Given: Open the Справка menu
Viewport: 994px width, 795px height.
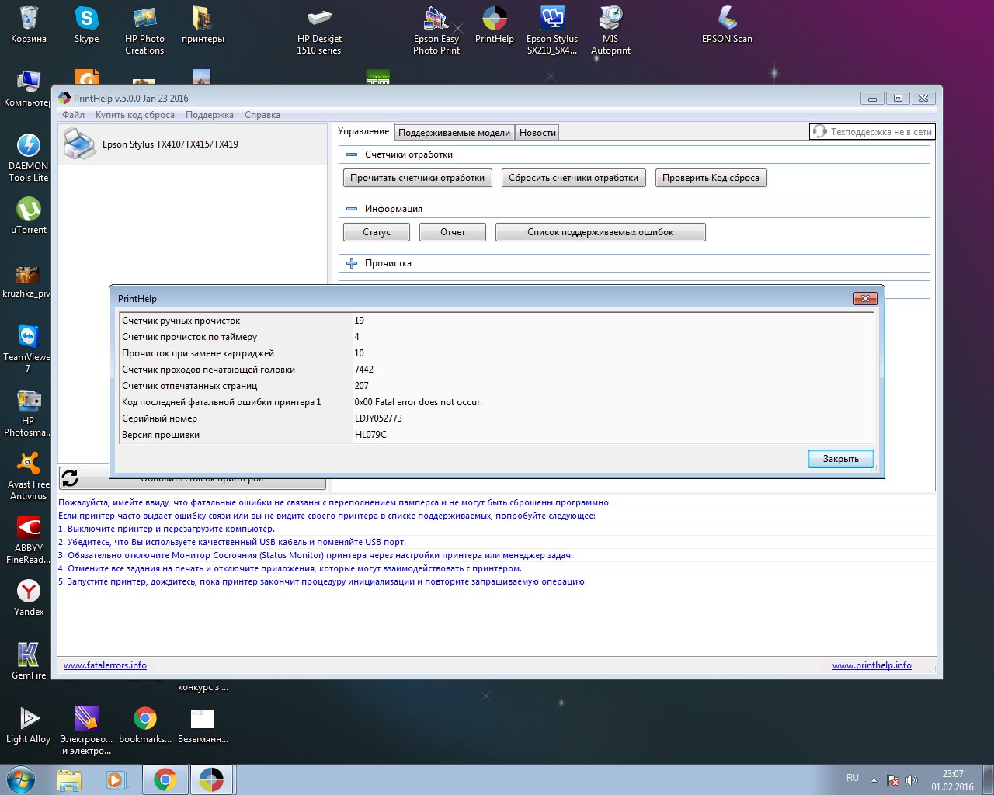Looking at the screenshot, I should pyautogui.click(x=262, y=115).
